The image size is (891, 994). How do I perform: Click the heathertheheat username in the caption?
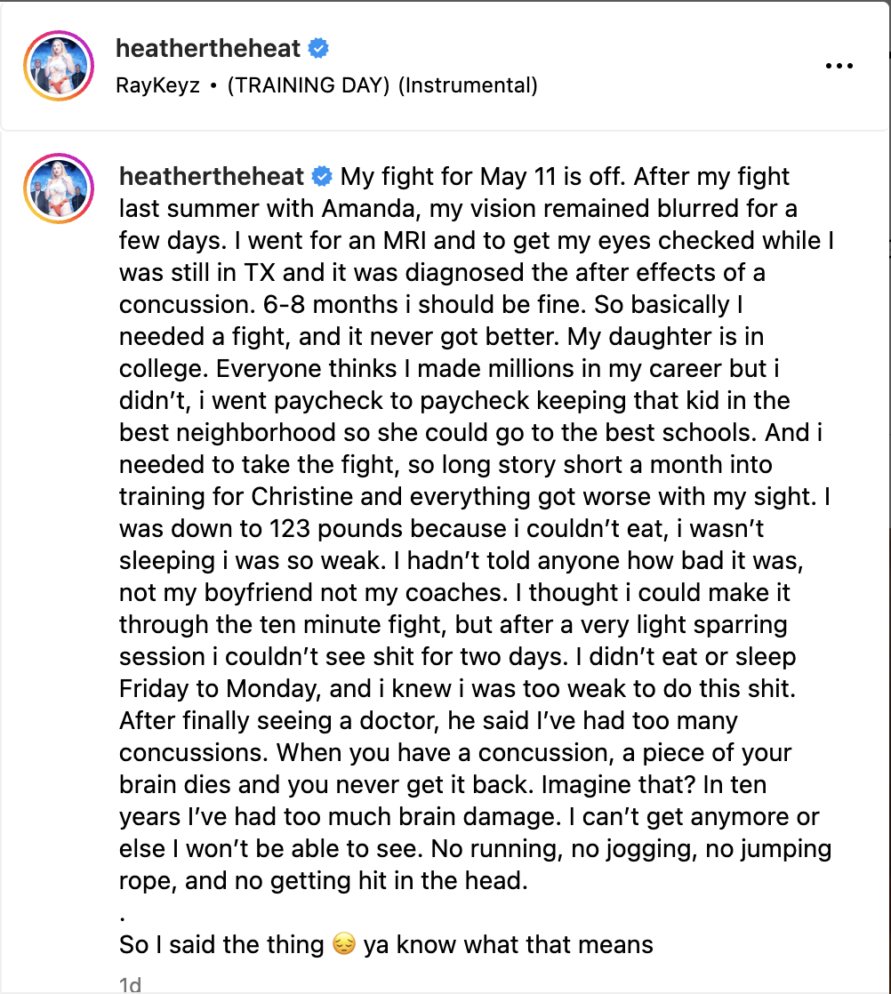212,176
